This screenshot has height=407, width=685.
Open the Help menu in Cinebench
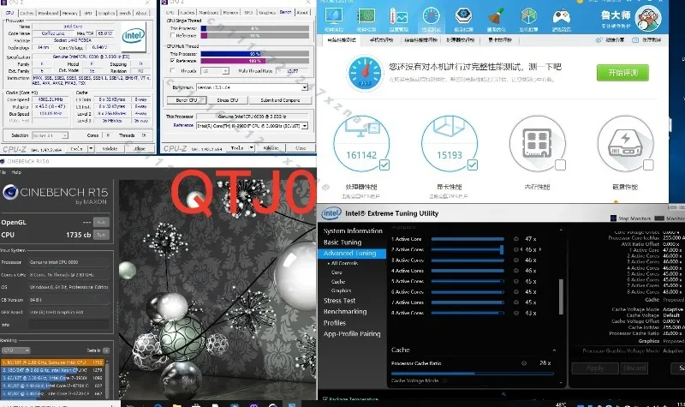point(16,172)
